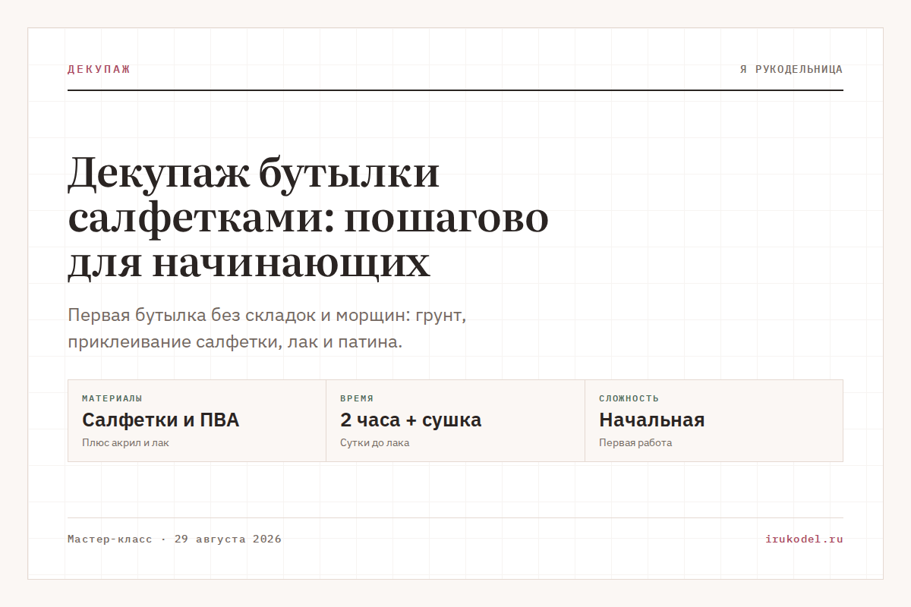Select the Салфетки и ПВА value
911x607 pixels.
pyautogui.click(x=161, y=420)
